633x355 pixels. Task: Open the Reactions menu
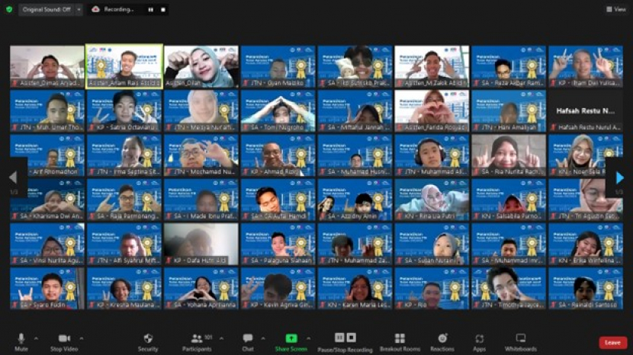pos(442,338)
